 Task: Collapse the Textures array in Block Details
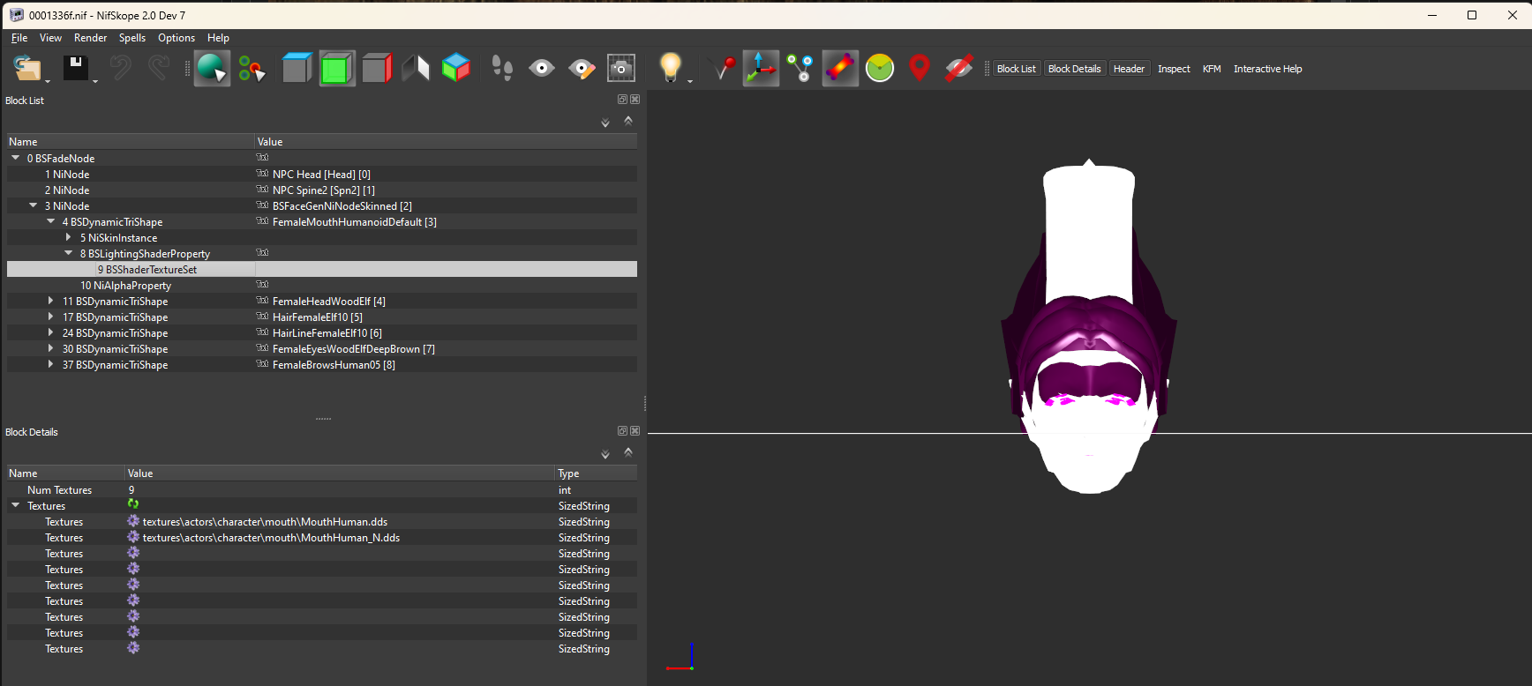pyautogui.click(x=15, y=506)
